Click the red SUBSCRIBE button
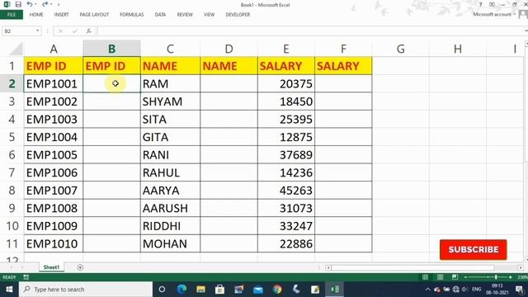 coord(473,249)
